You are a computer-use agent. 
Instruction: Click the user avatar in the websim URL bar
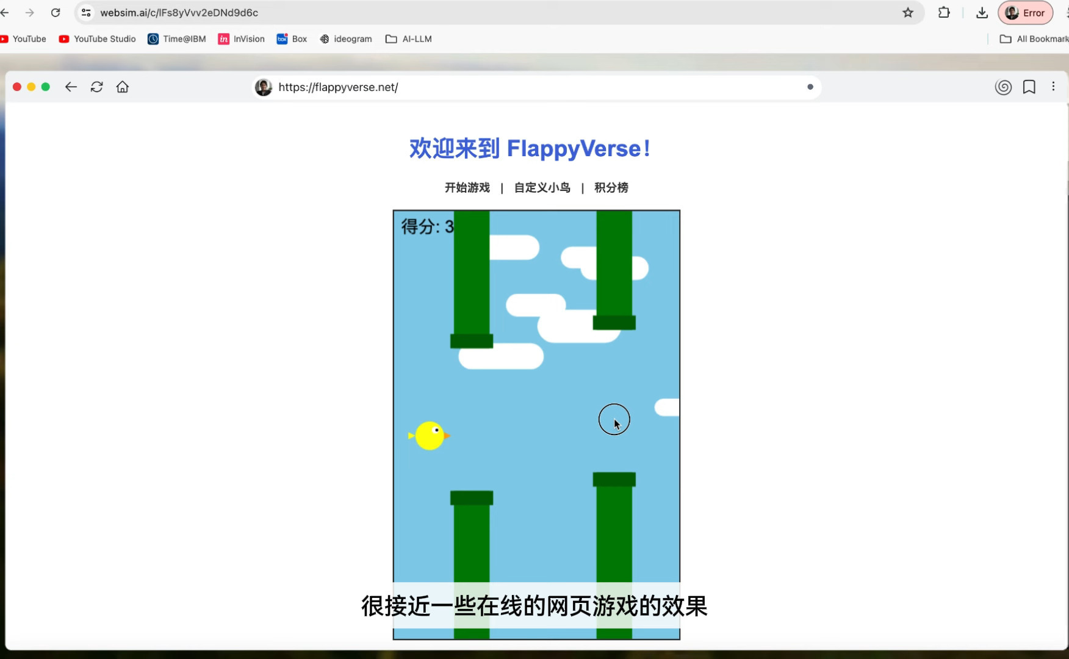pyautogui.click(x=264, y=87)
